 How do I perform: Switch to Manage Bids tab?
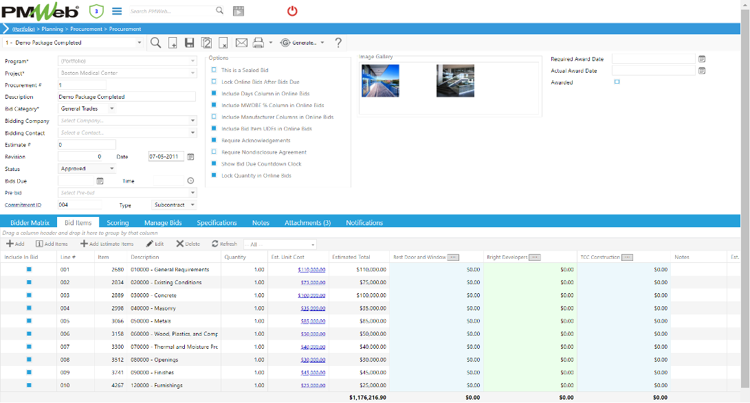(163, 222)
